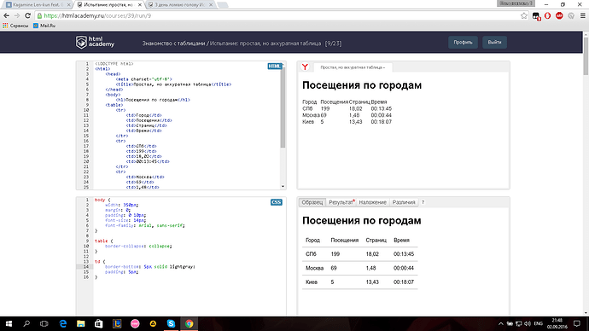This screenshot has height=331, width=589.
Task: Switch to the Результат tab
Action: click(341, 202)
